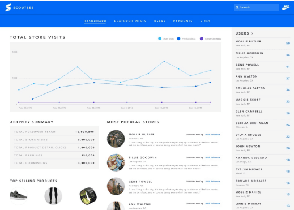Open the Payments tab
The image size is (294, 210).
183,21
